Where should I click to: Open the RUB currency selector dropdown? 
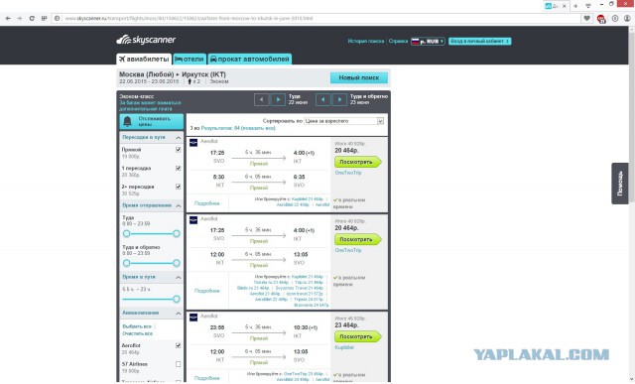point(428,42)
